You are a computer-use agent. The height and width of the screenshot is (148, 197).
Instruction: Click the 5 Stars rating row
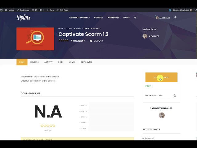coord(107,105)
